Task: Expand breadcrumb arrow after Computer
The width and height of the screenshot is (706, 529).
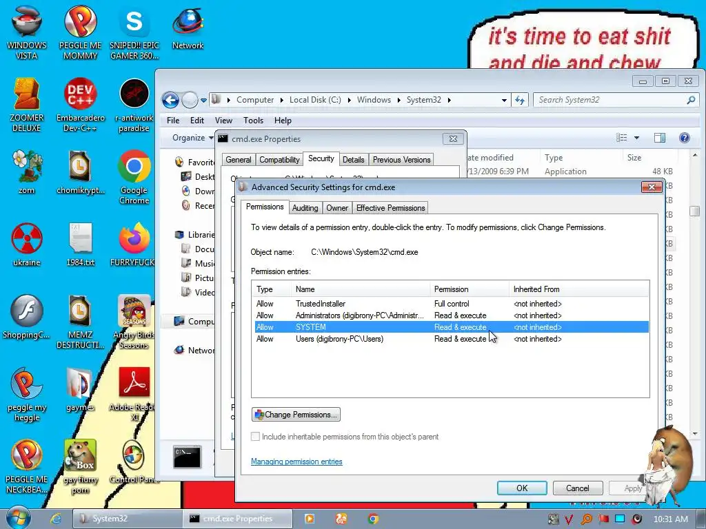Action: (x=281, y=100)
